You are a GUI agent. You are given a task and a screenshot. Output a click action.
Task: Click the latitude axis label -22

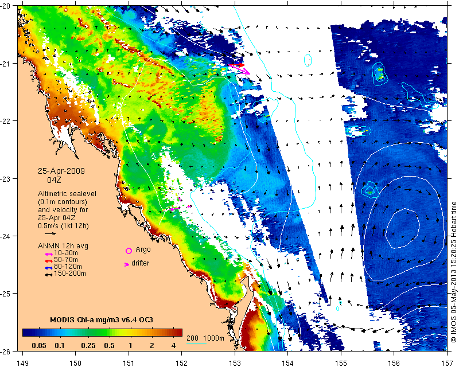pyautogui.click(x=6, y=121)
